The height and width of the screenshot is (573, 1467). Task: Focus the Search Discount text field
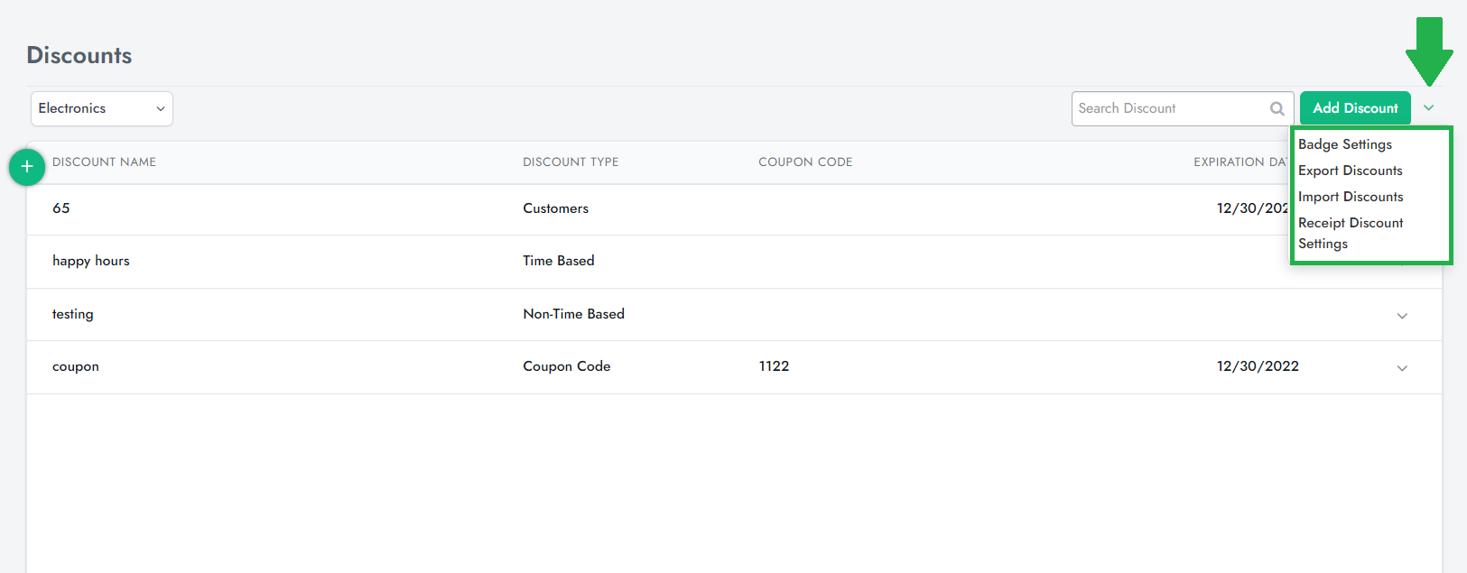pos(1169,108)
